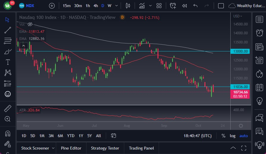The image size is (266, 154).
Task: Select the 4h timeframe button
Action: click(96, 6)
